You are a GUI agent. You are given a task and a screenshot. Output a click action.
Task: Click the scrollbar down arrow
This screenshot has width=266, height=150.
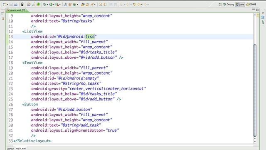(x=255, y=142)
